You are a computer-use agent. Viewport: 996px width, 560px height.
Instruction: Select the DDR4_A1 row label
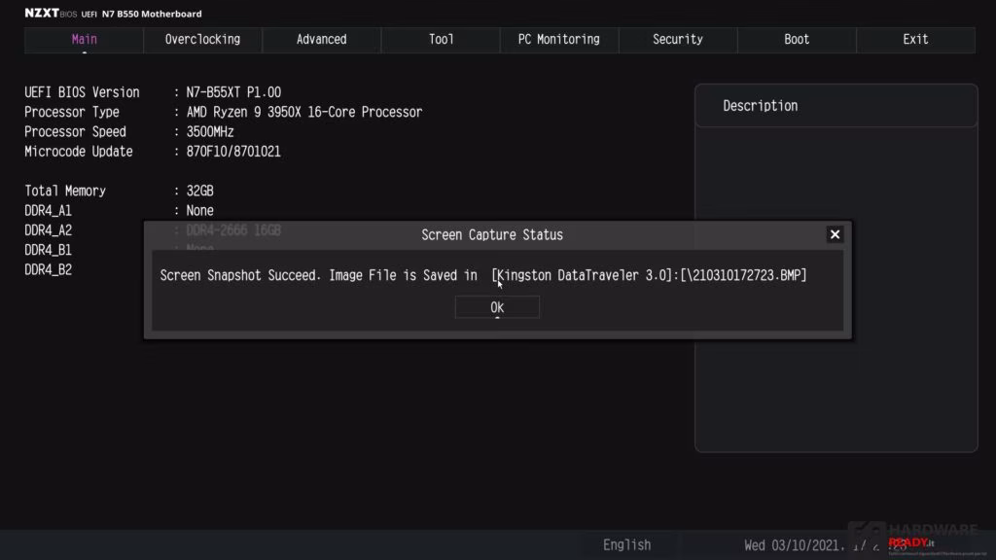tap(49, 211)
